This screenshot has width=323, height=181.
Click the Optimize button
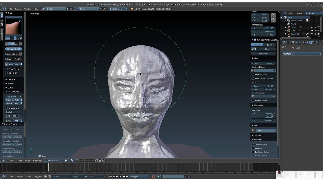point(14,112)
